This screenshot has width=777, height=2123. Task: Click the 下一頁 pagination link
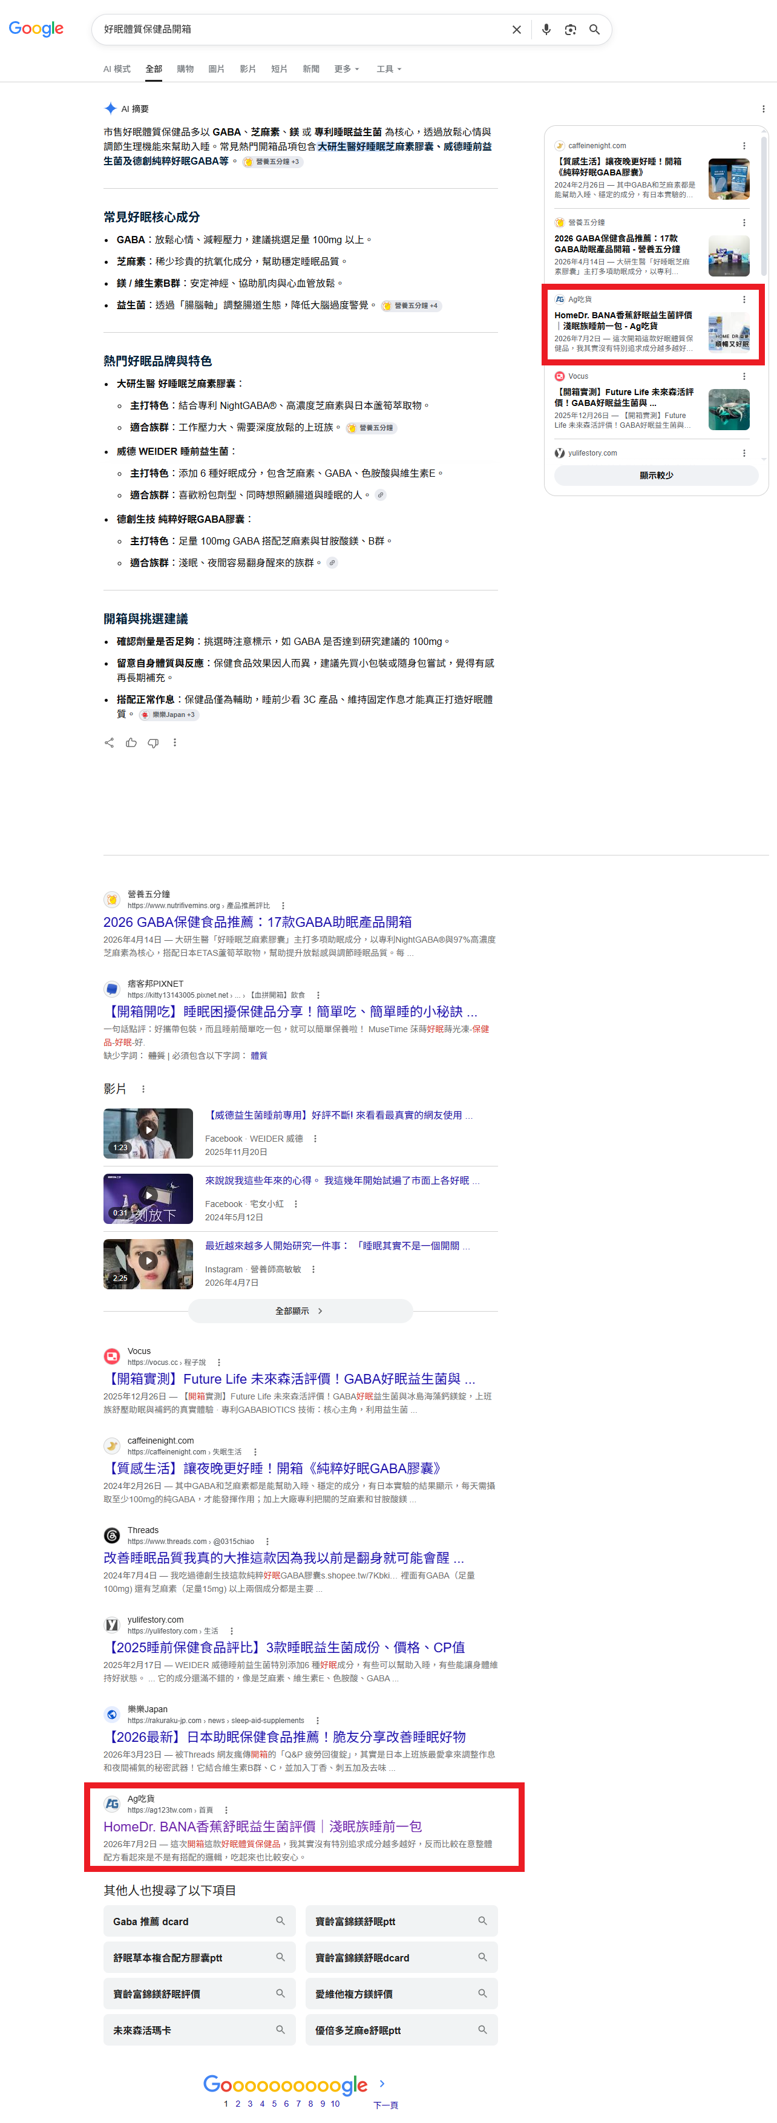pyautogui.click(x=385, y=2105)
